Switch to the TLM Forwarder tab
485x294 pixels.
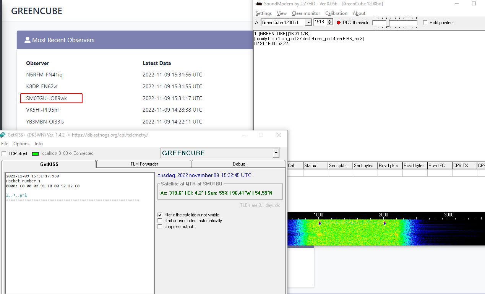coord(144,163)
